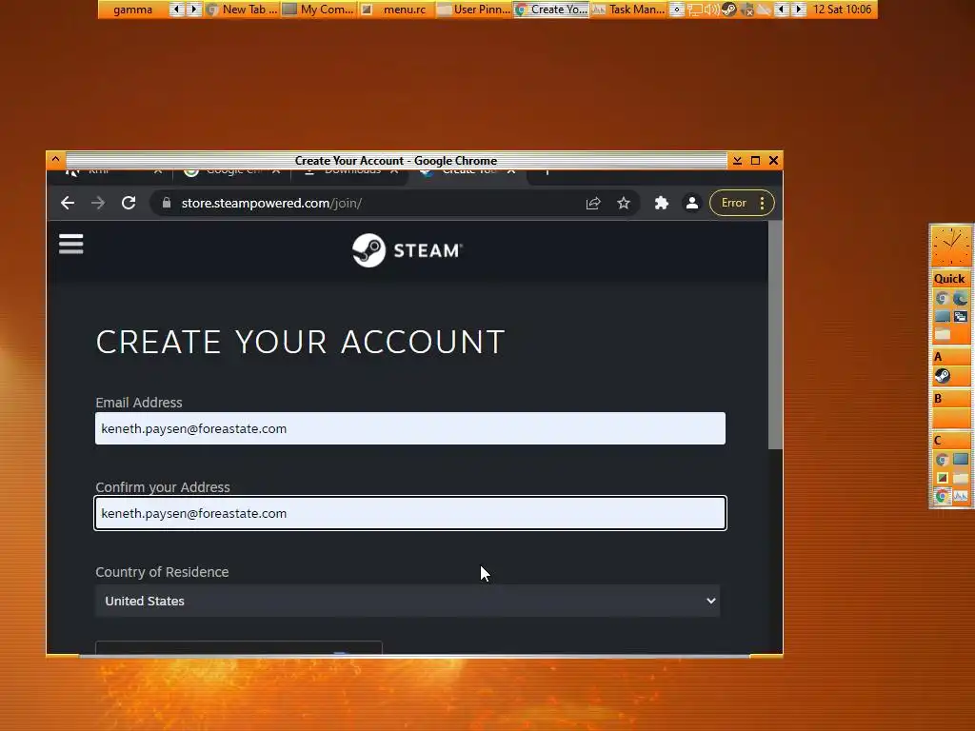Click the folder icon in group C
975x731 pixels.
point(960,478)
